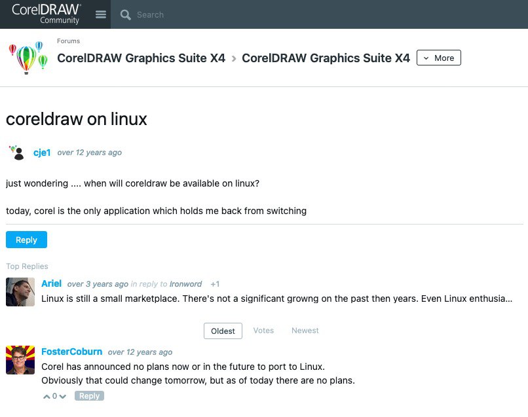Open the hamburger navigation menu
This screenshot has height=417, width=528.
[x=101, y=14]
